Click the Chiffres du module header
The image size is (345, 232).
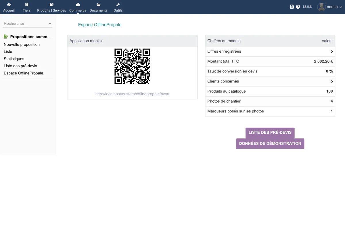[224, 41]
